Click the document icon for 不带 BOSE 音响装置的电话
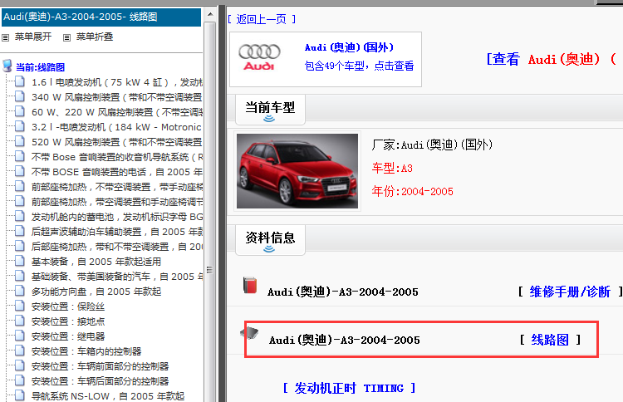 pyautogui.click(x=19, y=172)
